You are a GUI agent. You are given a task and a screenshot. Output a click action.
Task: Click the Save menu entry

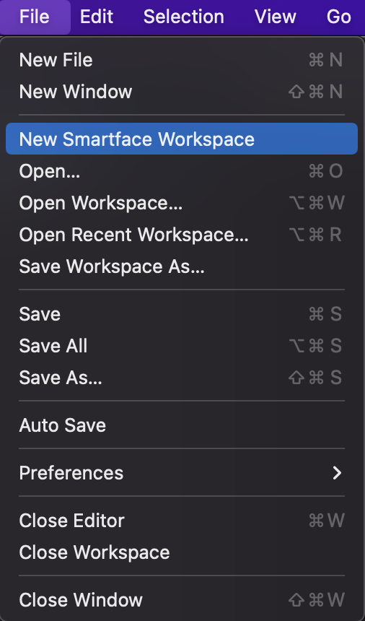[182, 314]
